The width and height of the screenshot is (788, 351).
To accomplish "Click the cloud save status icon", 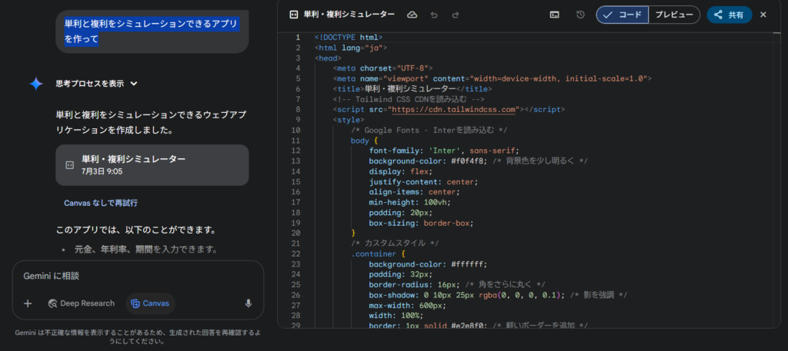I will [412, 15].
